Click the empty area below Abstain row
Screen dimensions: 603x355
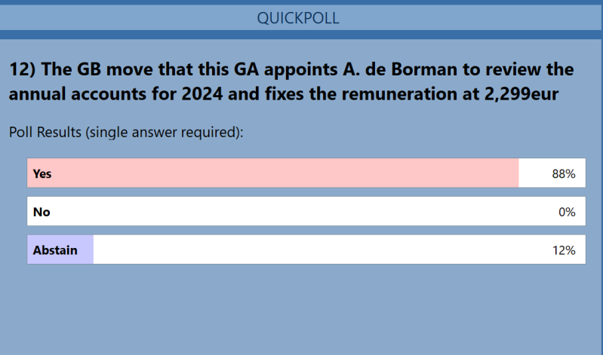pyautogui.click(x=302, y=309)
